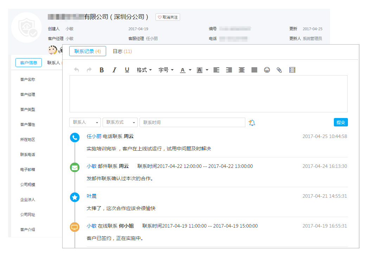This screenshot has width=369, height=262.
Task: Click the text 客户已签约，正在实施中。
Action: coord(115,238)
